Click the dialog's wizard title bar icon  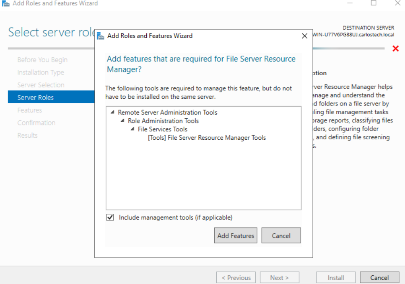coord(101,36)
